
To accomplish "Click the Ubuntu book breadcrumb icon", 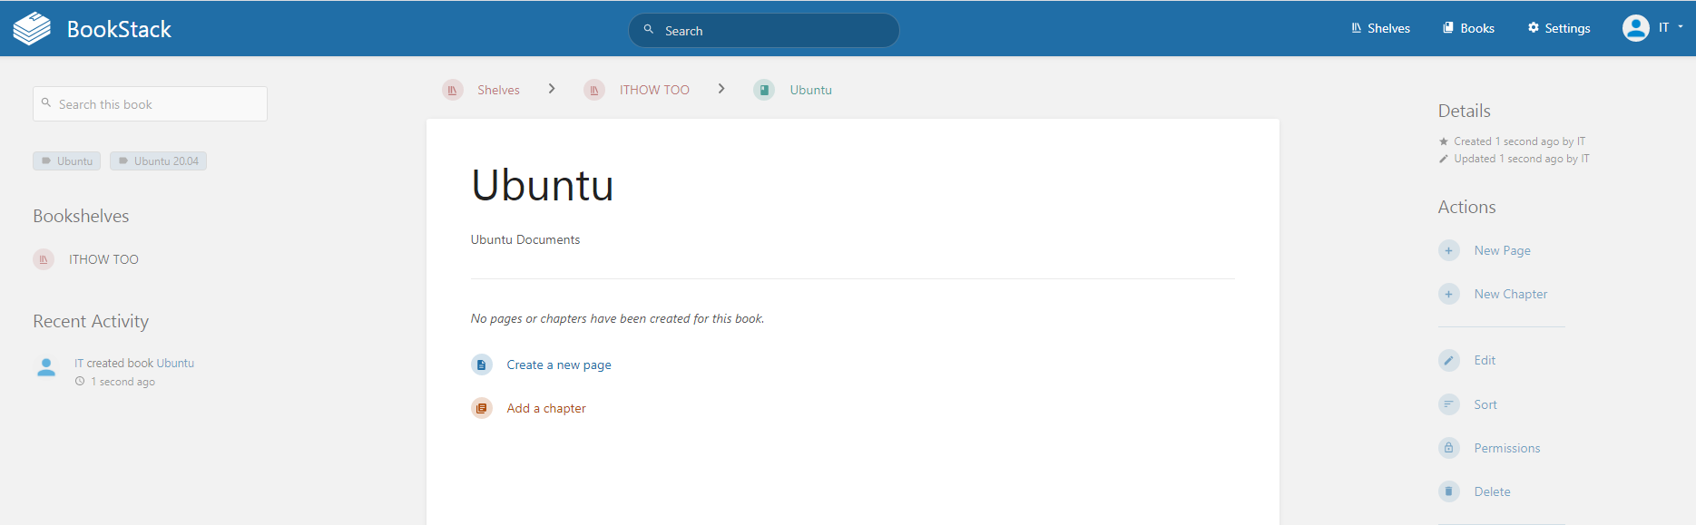I will click(x=764, y=90).
